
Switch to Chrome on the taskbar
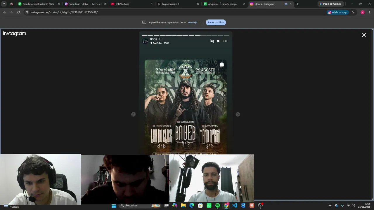coord(226,206)
